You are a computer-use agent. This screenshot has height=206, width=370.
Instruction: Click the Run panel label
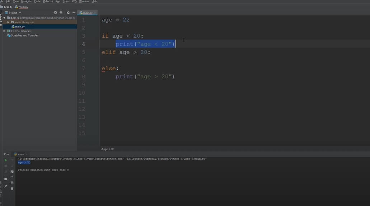point(6,154)
